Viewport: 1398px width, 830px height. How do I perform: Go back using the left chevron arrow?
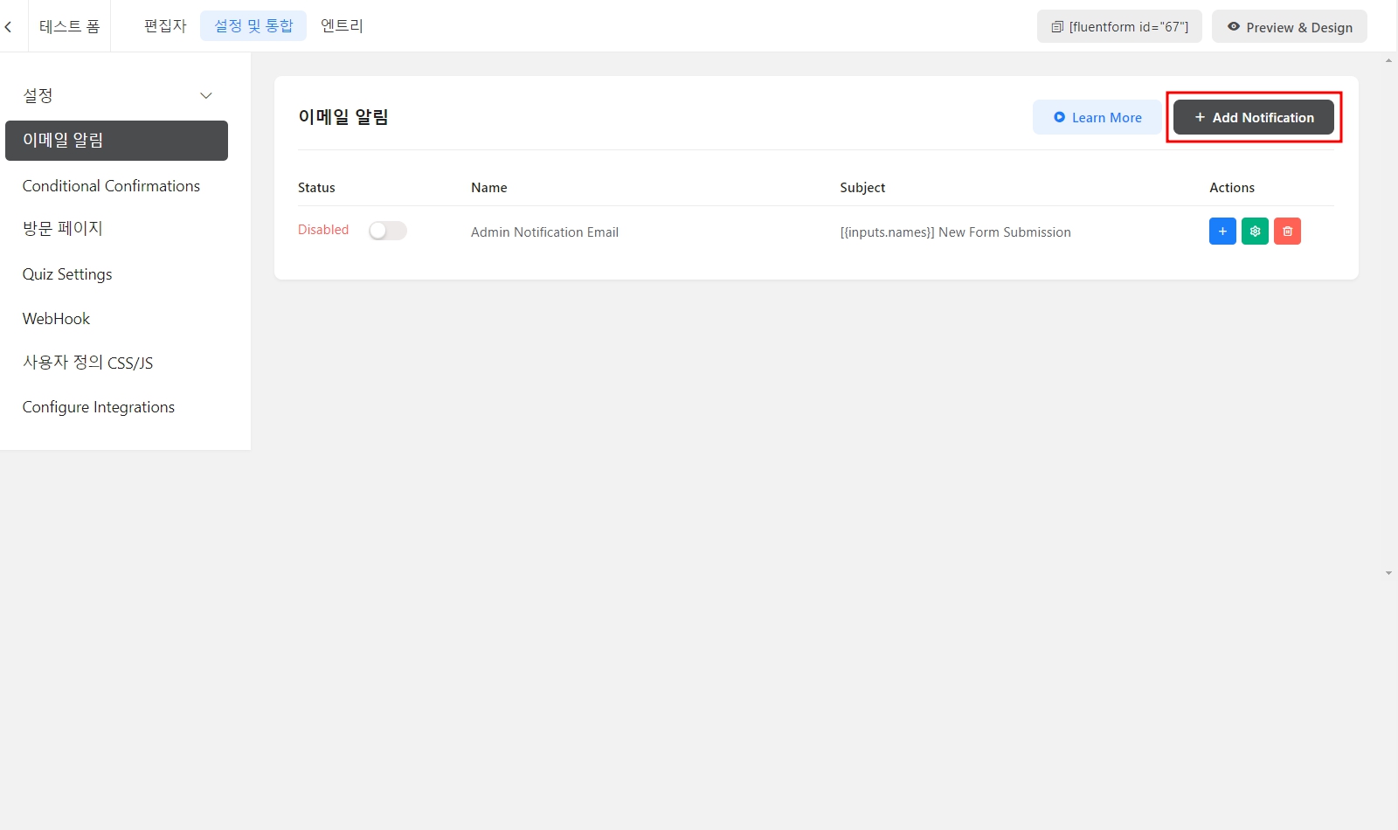[x=9, y=27]
